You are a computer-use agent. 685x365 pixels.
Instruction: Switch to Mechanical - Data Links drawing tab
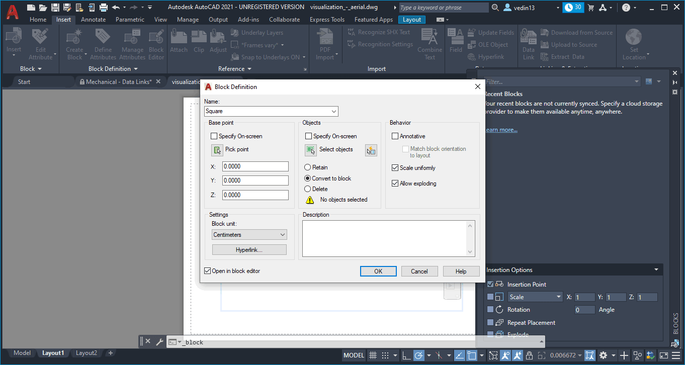click(x=119, y=81)
